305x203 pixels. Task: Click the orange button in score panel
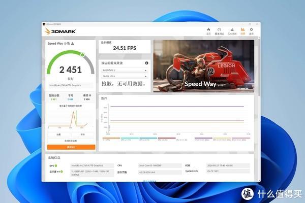click(71, 147)
